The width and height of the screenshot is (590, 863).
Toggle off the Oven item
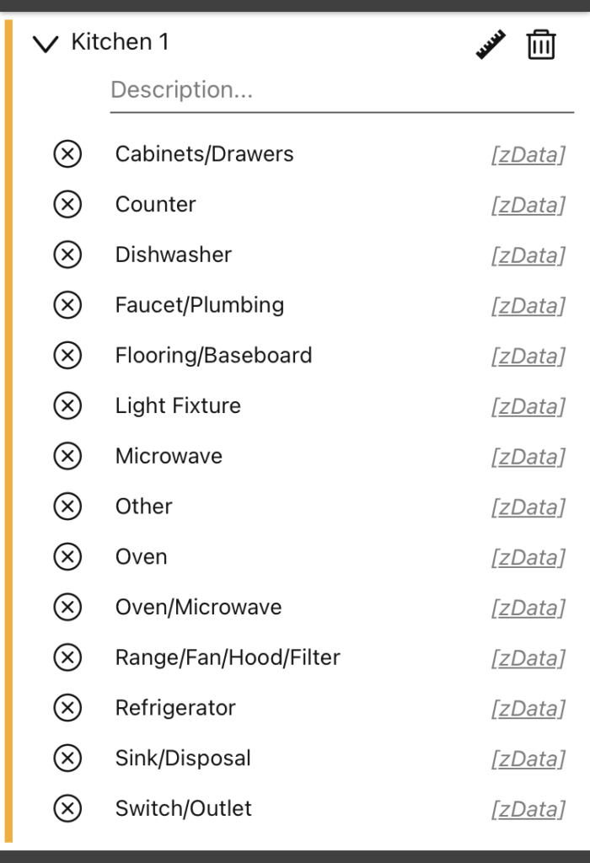[x=67, y=556]
